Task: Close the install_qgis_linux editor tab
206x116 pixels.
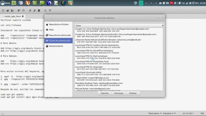Action: [x=23, y=16]
